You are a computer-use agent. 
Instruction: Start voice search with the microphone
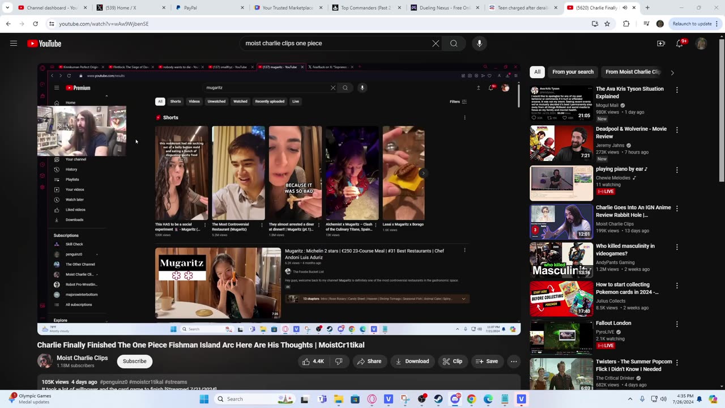pos(479,44)
